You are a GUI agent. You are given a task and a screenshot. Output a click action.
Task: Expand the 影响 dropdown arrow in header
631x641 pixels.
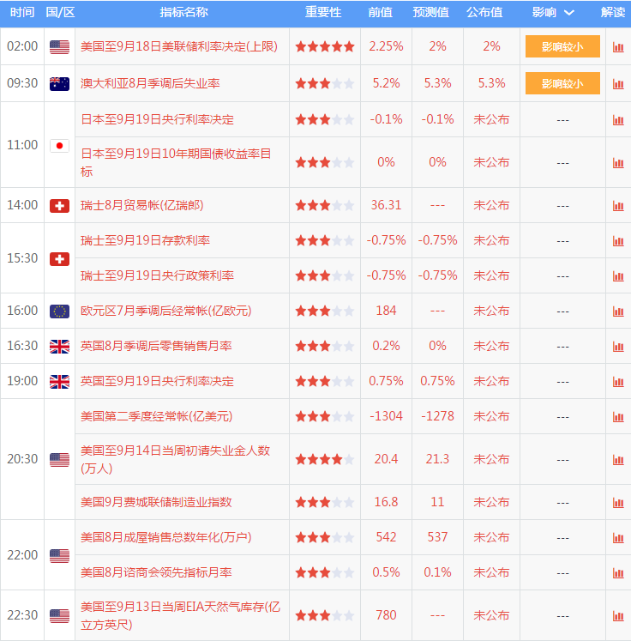click(569, 13)
